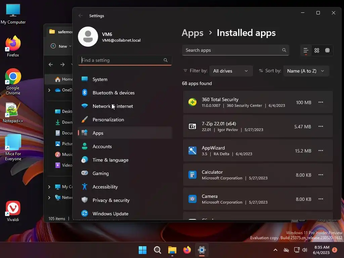Expand OneDrive in File Explorer sidebar
Screen dimensions: 344x258
(x=49, y=90)
